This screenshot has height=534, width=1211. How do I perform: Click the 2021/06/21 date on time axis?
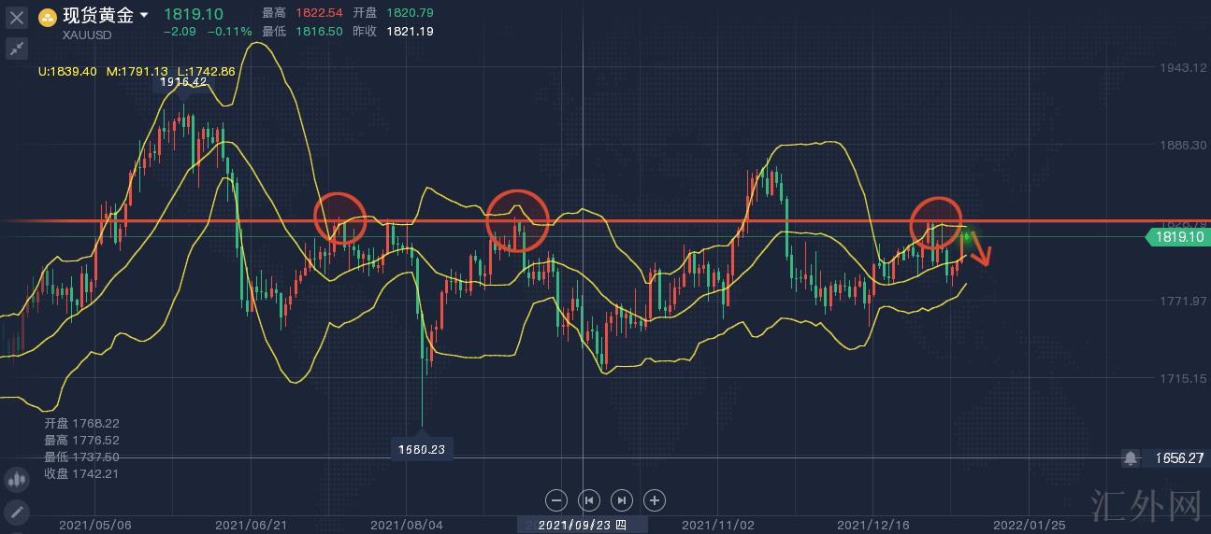click(x=251, y=525)
